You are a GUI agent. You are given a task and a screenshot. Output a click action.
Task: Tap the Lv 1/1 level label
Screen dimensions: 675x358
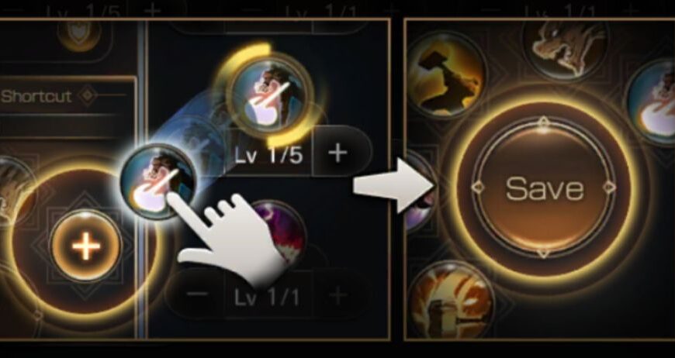267,297
